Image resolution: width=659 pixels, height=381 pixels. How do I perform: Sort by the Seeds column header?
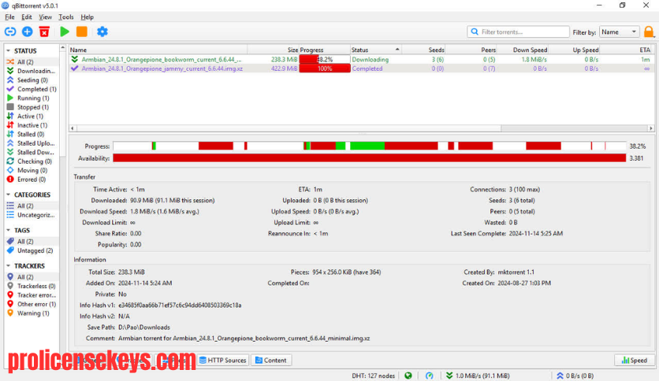(423, 50)
